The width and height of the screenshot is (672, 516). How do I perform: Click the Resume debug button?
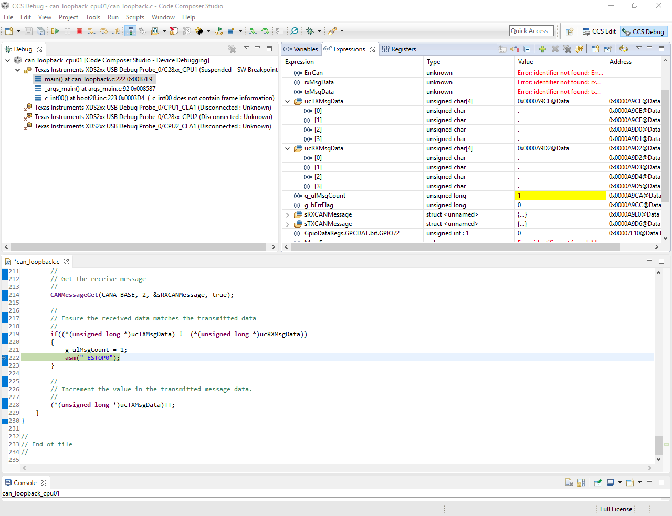tap(55, 31)
